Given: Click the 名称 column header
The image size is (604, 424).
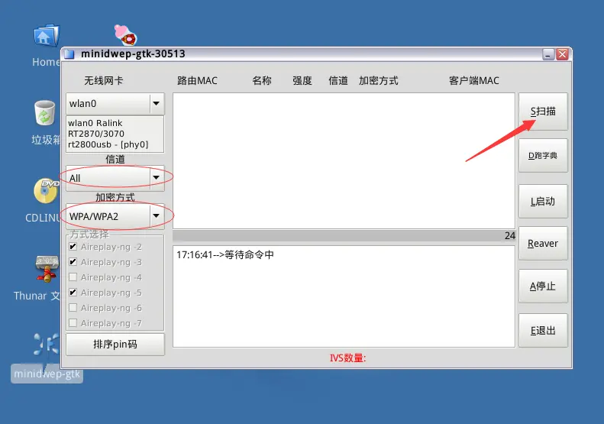Looking at the screenshot, I should point(262,80).
